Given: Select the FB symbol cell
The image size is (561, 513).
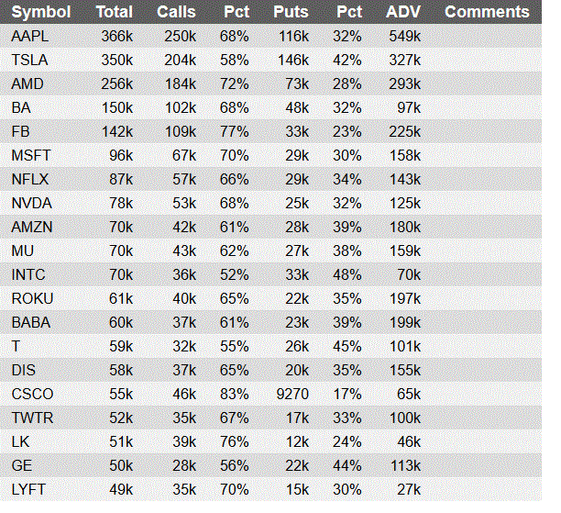Looking at the screenshot, I should 20,131.
